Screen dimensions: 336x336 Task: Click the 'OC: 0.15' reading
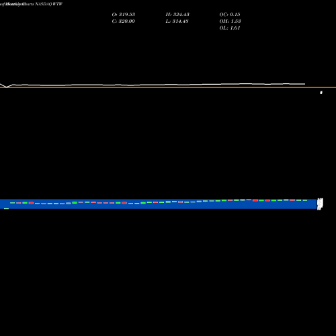coord(230,14)
